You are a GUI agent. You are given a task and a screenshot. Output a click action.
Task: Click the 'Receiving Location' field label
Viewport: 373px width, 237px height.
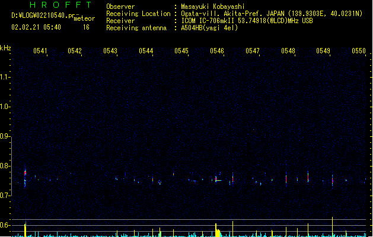click(x=138, y=14)
